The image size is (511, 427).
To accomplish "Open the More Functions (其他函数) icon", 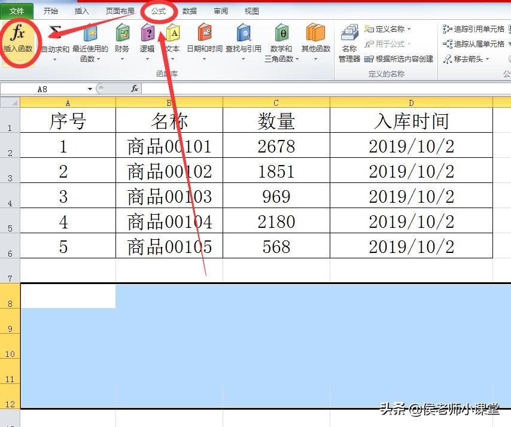I will pos(315,32).
